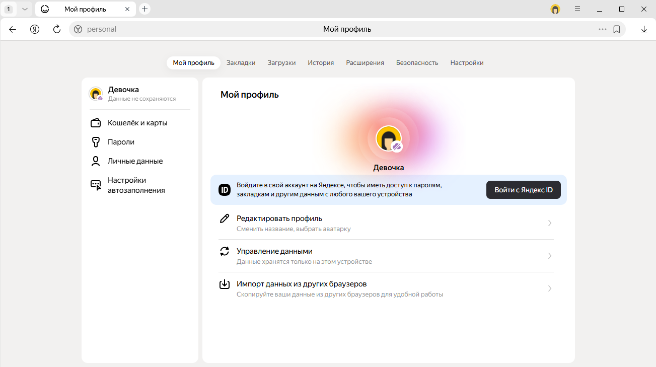
Task: Go back with the arrow button
Action: coord(13,29)
